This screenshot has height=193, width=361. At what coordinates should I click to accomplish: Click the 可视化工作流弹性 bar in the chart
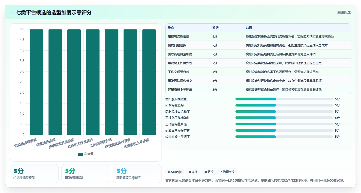tap(93, 82)
